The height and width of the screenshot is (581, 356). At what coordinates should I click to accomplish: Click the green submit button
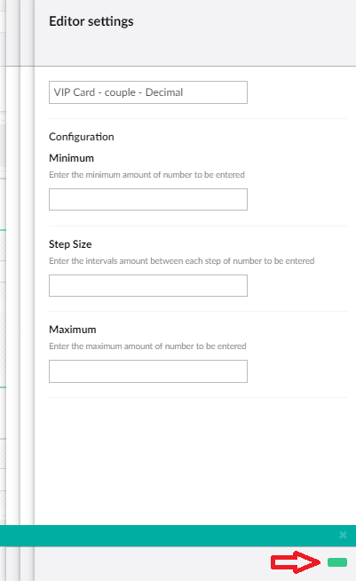pos(337,562)
